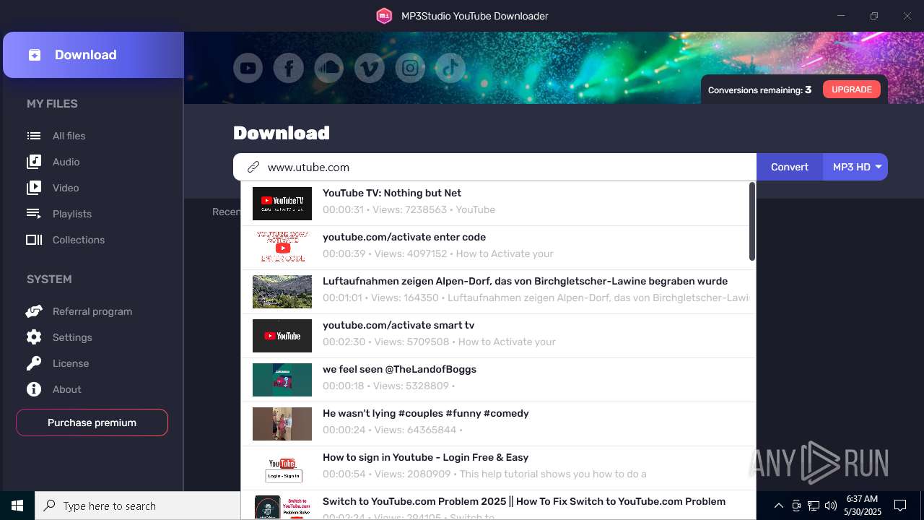Choose the Vimeo source icon
The width and height of the screenshot is (924, 520).
click(370, 69)
